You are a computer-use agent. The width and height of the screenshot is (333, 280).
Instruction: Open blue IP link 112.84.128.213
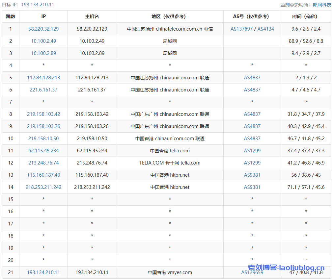(43, 78)
